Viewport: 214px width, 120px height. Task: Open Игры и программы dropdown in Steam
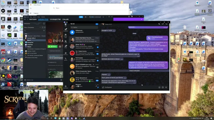(x=32, y=27)
